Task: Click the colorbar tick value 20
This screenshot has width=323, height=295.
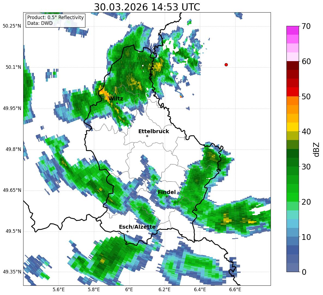Action: click(306, 202)
